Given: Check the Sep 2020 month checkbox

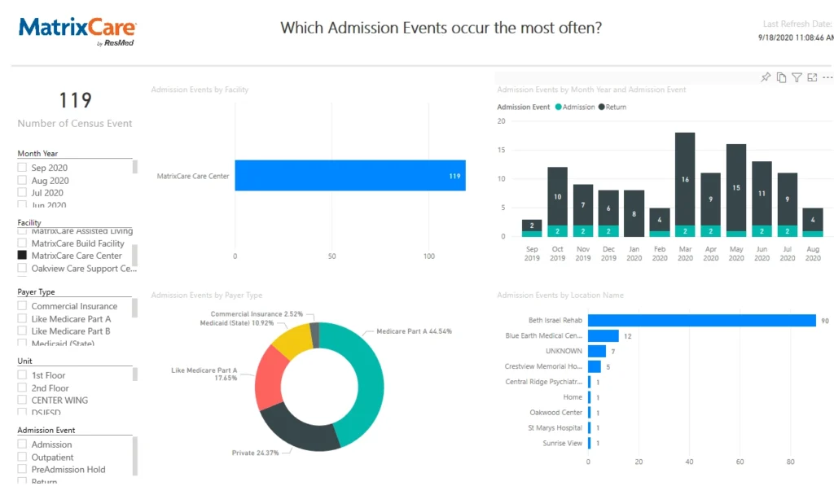Looking at the screenshot, I should pos(23,168).
